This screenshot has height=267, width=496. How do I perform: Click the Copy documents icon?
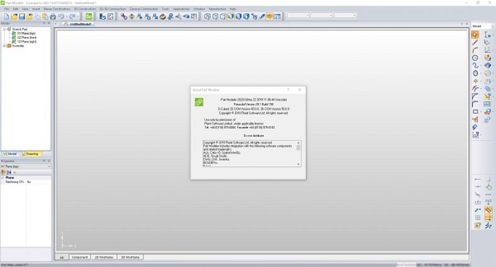tap(37, 16)
